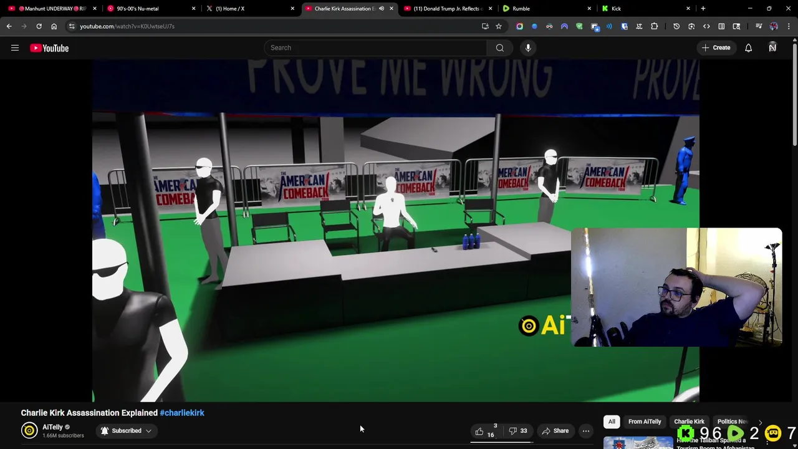
Task: Open the reading side panel icon
Action: 721,26
